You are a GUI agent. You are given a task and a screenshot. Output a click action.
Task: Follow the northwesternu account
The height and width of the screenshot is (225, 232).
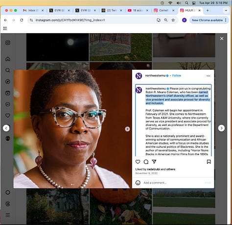(177, 76)
